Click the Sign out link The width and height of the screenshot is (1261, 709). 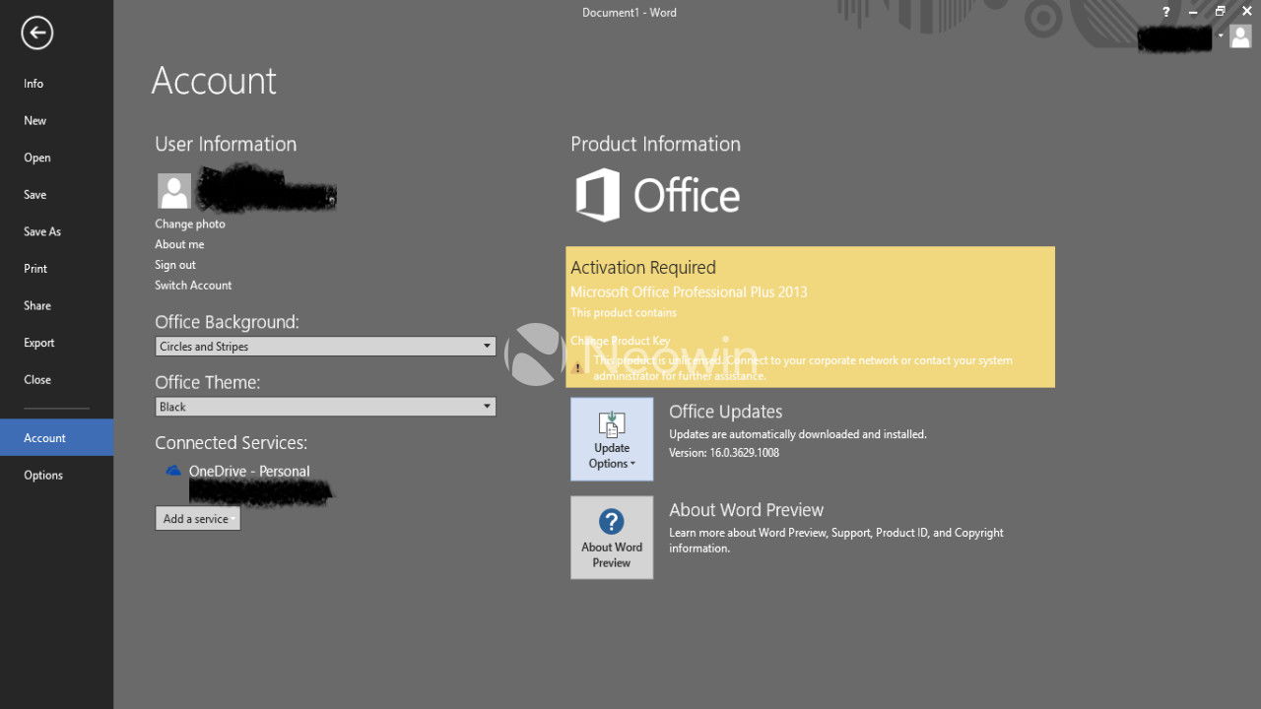click(x=175, y=265)
